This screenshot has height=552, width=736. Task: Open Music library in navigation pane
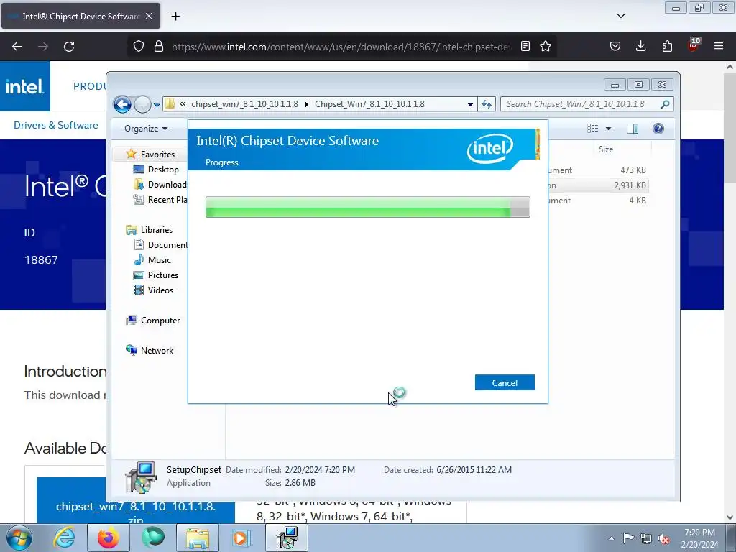point(152,259)
